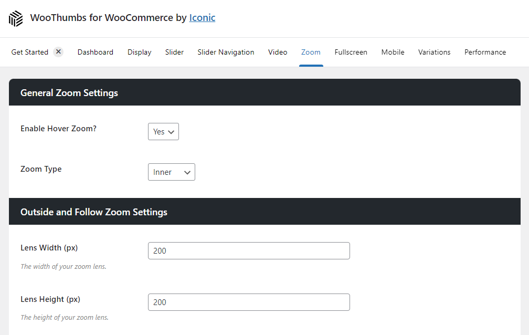Open the Enable Hover Zoom dropdown
The height and width of the screenshot is (335, 529).
point(163,131)
